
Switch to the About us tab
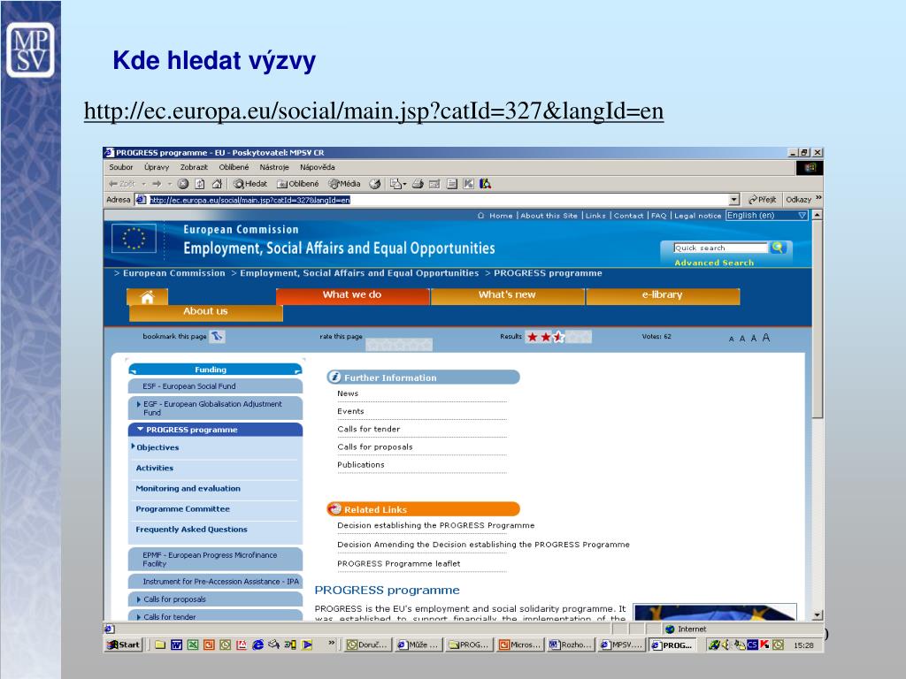click(x=205, y=312)
